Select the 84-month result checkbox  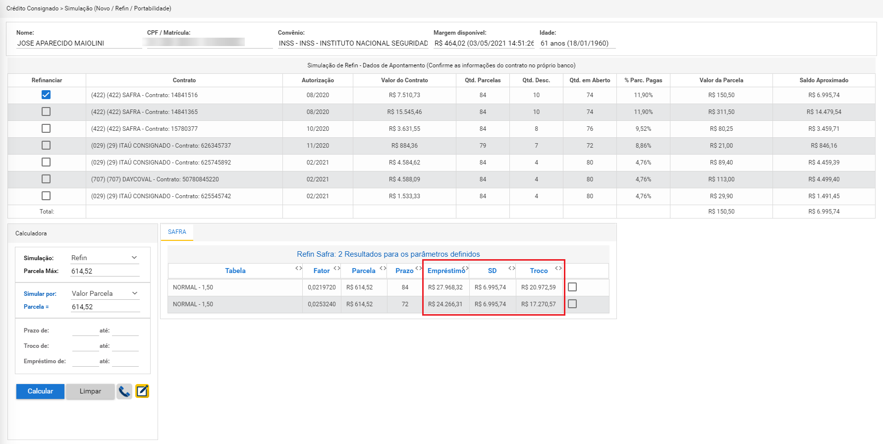[572, 287]
